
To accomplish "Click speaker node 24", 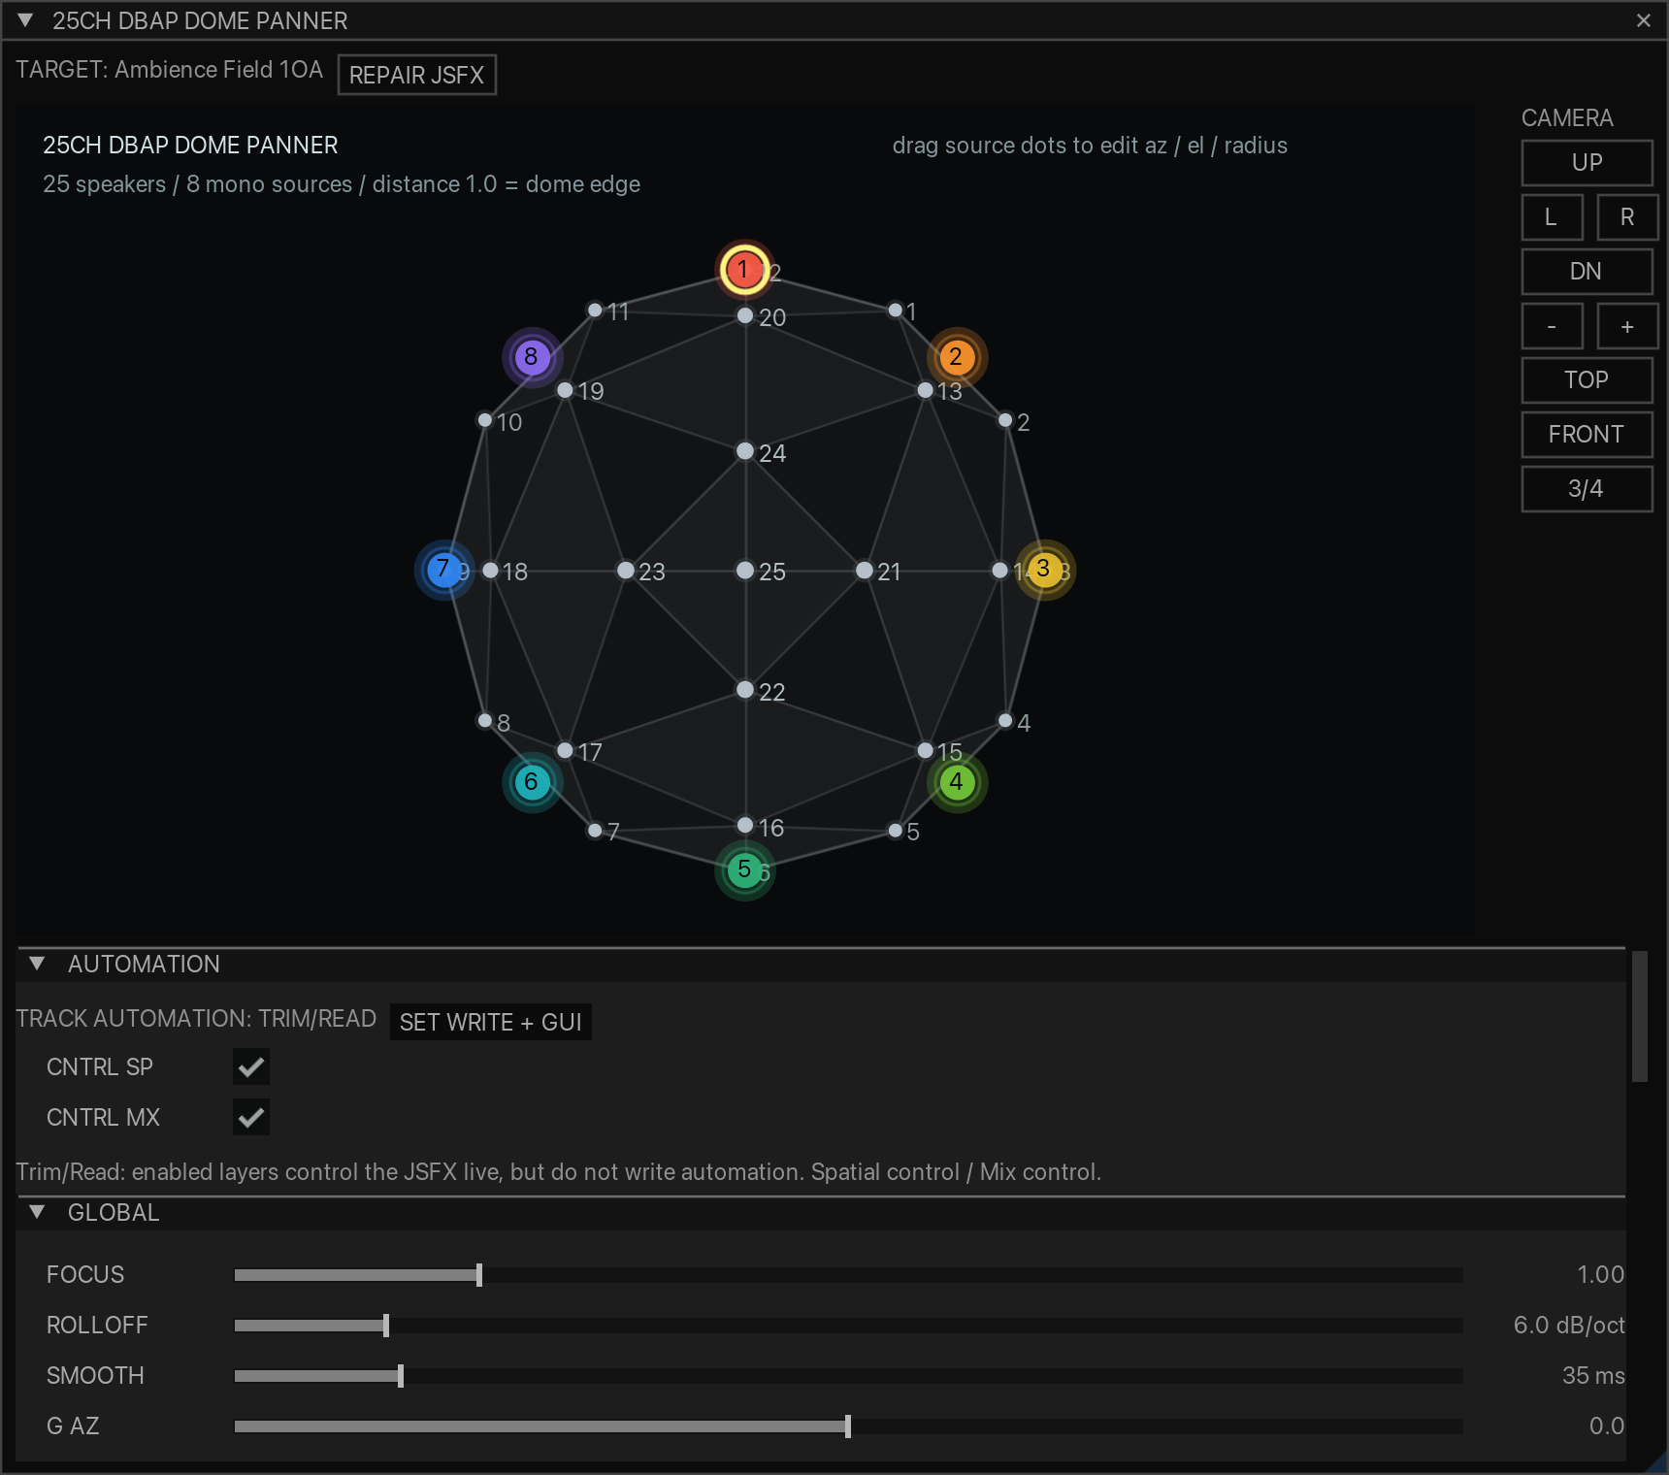I will (x=745, y=451).
